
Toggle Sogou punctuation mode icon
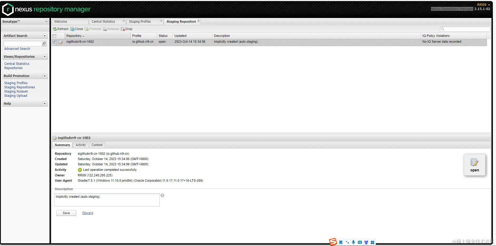click(347, 242)
